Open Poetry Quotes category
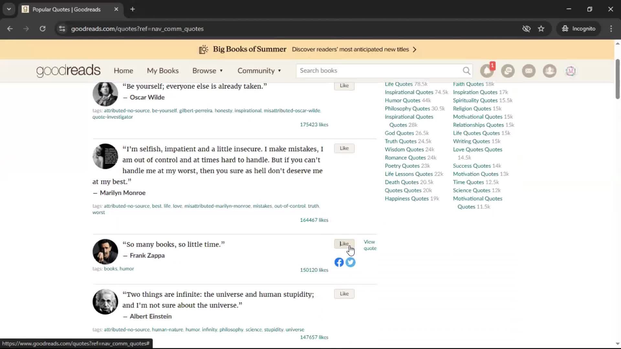This screenshot has height=349, width=621. [402, 166]
